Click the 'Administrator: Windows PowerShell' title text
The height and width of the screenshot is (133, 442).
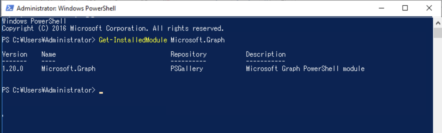(x=66, y=8)
